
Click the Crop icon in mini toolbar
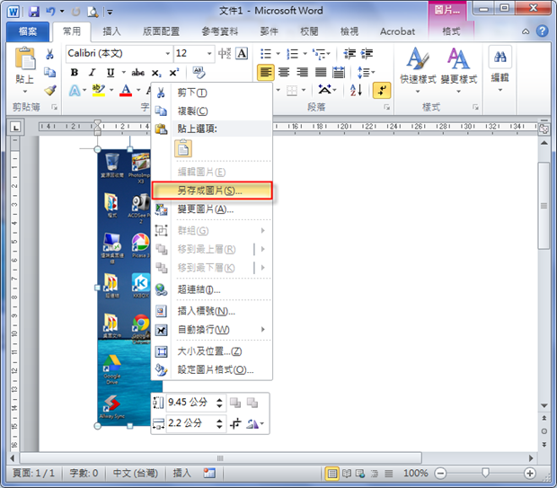pyautogui.click(x=235, y=423)
